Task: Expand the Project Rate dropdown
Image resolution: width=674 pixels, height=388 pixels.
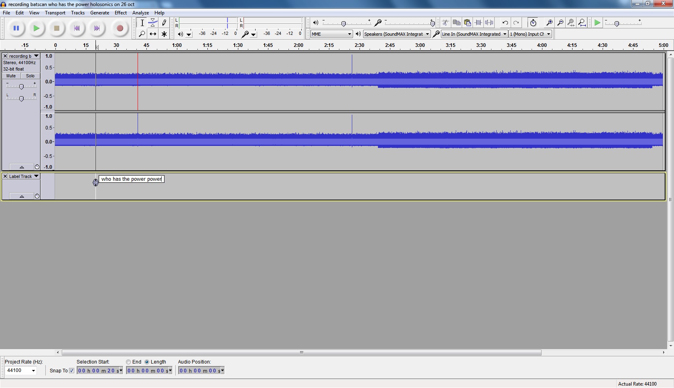Action: [33, 371]
